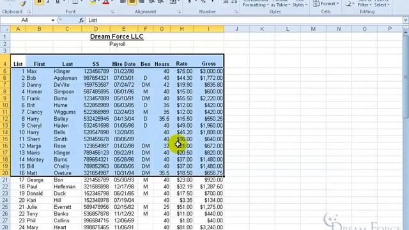Click the Format Painter brush icon
The image size is (409, 230).
23,3
